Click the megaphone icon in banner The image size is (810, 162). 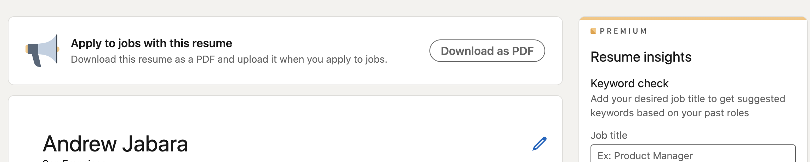[42, 51]
